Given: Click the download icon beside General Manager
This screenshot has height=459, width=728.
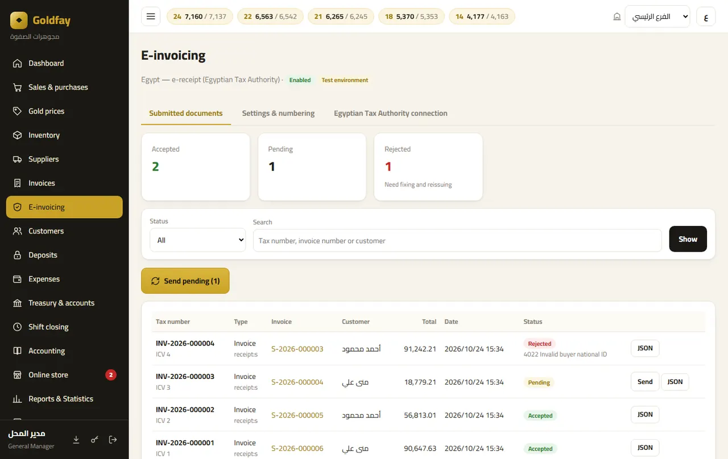Looking at the screenshot, I should tap(76, 440).
